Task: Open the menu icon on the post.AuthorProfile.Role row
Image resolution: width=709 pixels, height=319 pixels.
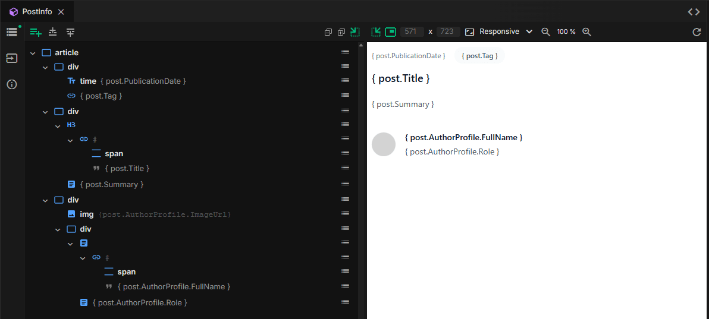Action: click(x=346, y=302)
